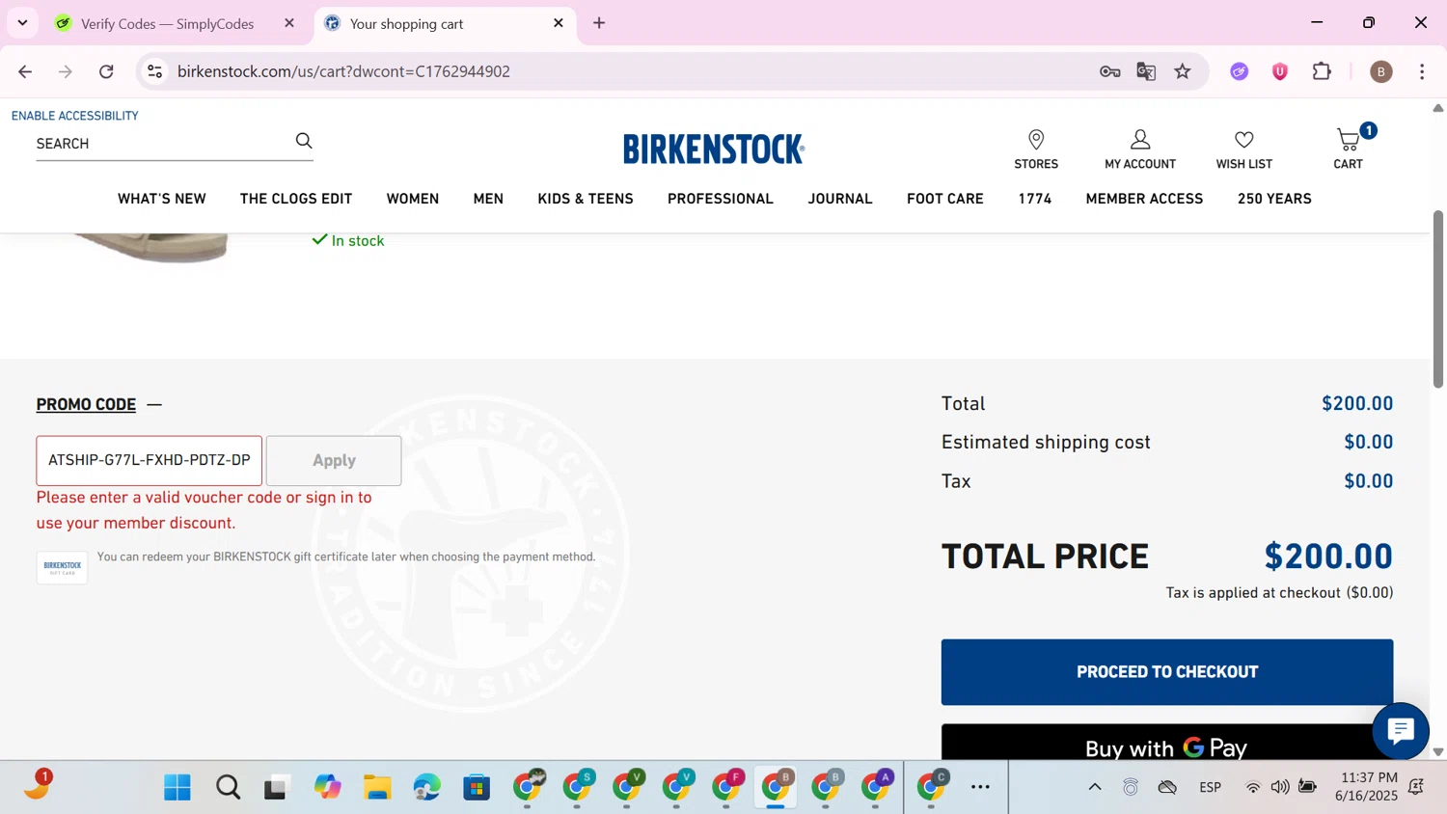Open the Member Access menu
Viewport: 1447px width, 814px height.
pos(1144,199)
